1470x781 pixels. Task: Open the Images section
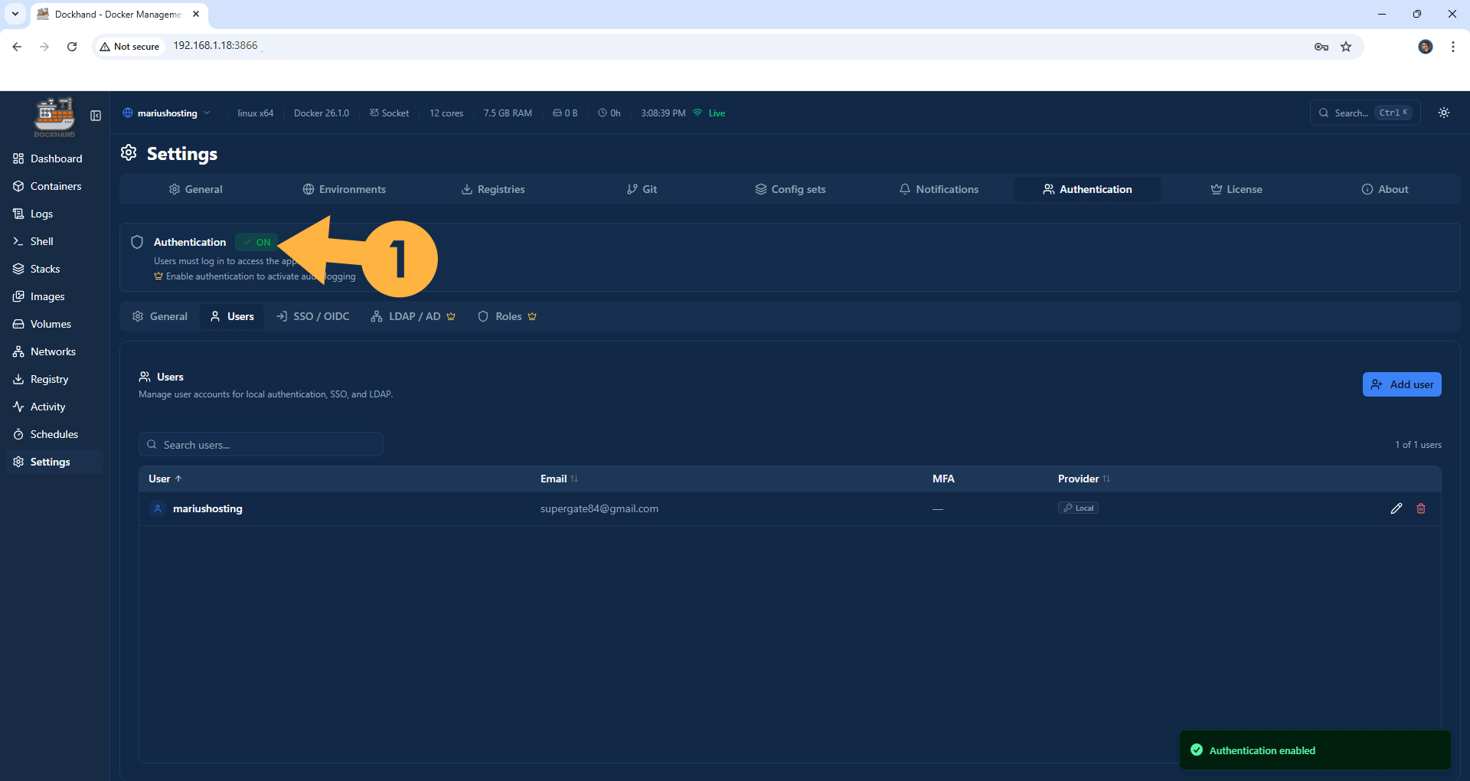tap(47, 296)
